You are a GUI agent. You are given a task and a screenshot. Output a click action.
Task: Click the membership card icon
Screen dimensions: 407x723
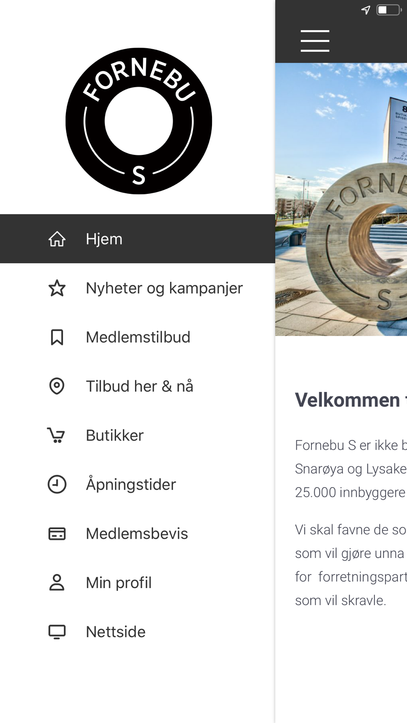click(x=57, y=534)
